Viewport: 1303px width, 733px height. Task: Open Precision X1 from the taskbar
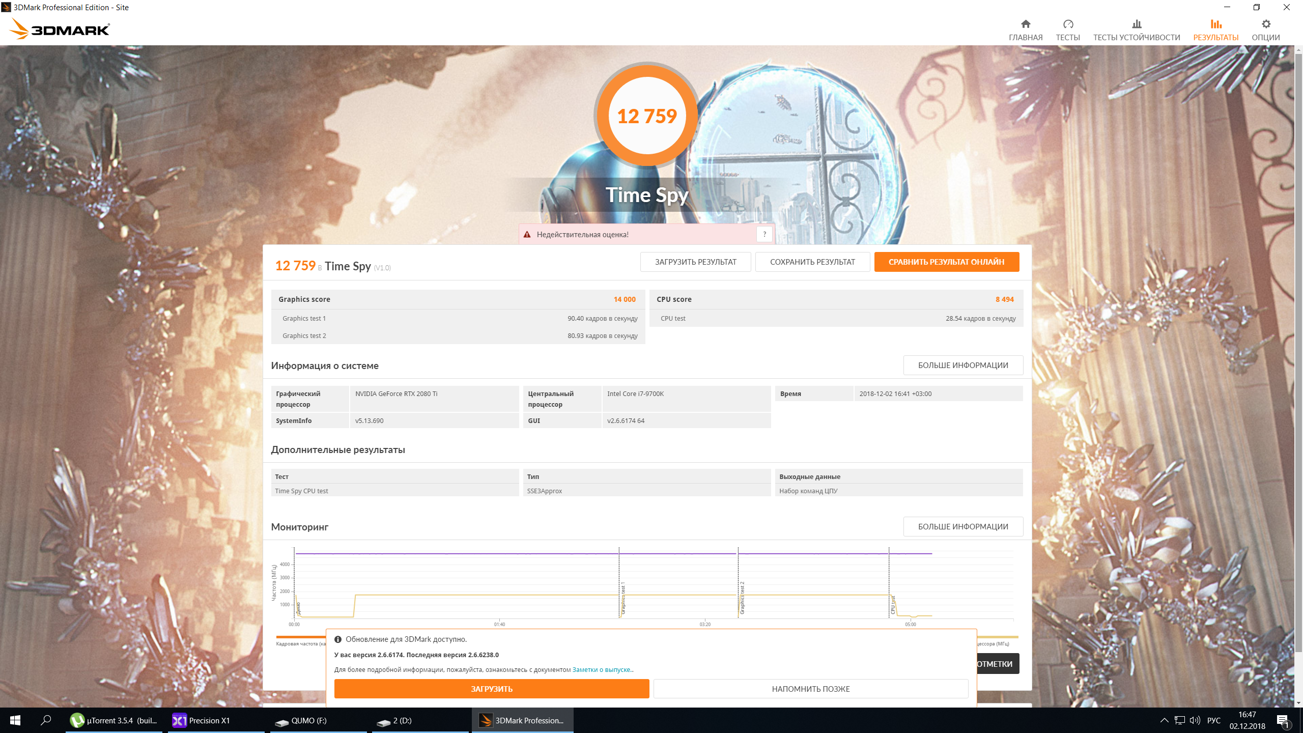tap(201, 720)
